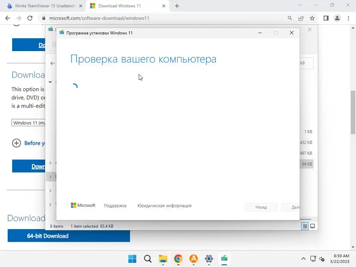Minimize the Windows 11 setup window
Screen dimensions: 356x267
(260, 33)
